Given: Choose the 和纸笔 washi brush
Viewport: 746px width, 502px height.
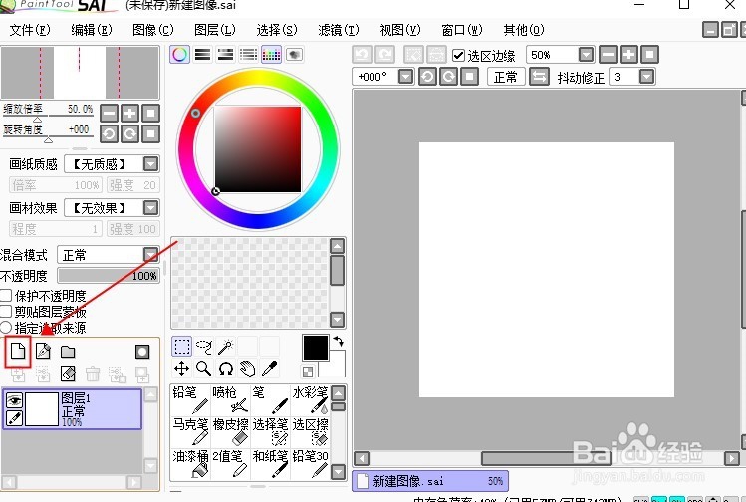Looking at the screenshot, I should tap(270, 463).
